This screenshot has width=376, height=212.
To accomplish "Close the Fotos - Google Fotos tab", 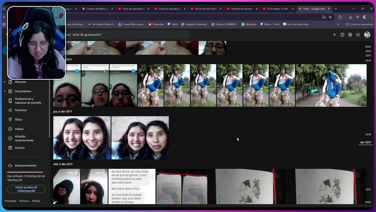I will pos(329,9).
